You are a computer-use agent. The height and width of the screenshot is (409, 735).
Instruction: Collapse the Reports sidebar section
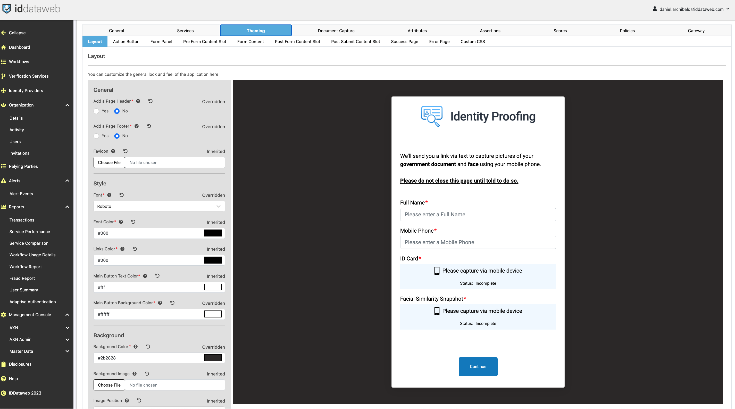coord(67,207)
